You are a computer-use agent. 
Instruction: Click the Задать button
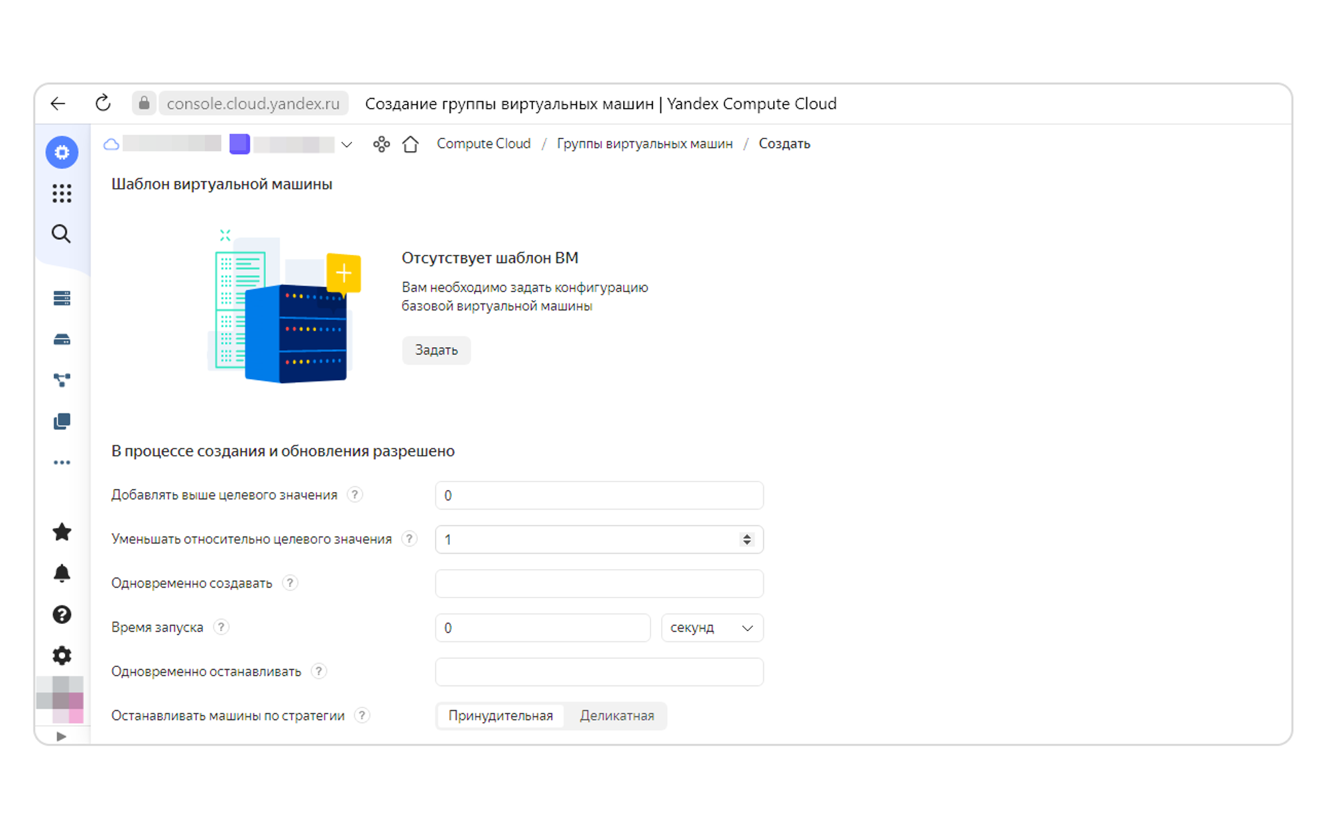[436, 350]
